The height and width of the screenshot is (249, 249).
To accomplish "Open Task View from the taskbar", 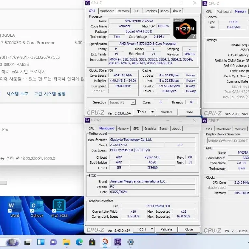I will click(x=28, y=242).
